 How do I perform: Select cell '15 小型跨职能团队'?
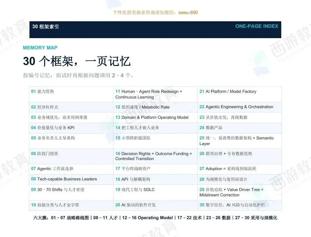click(x=155, y=141)
